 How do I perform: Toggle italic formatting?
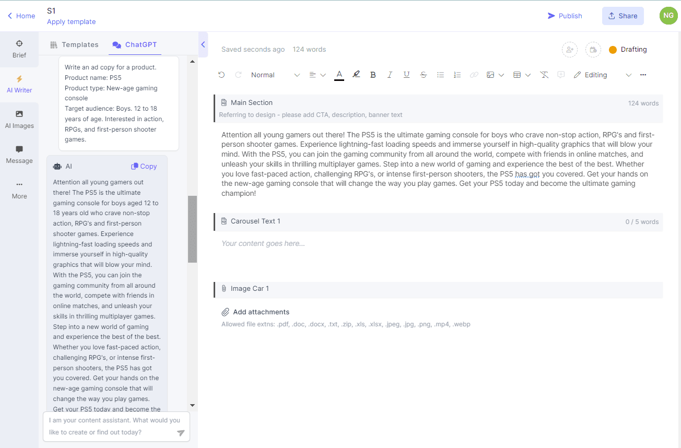(390, 75)
